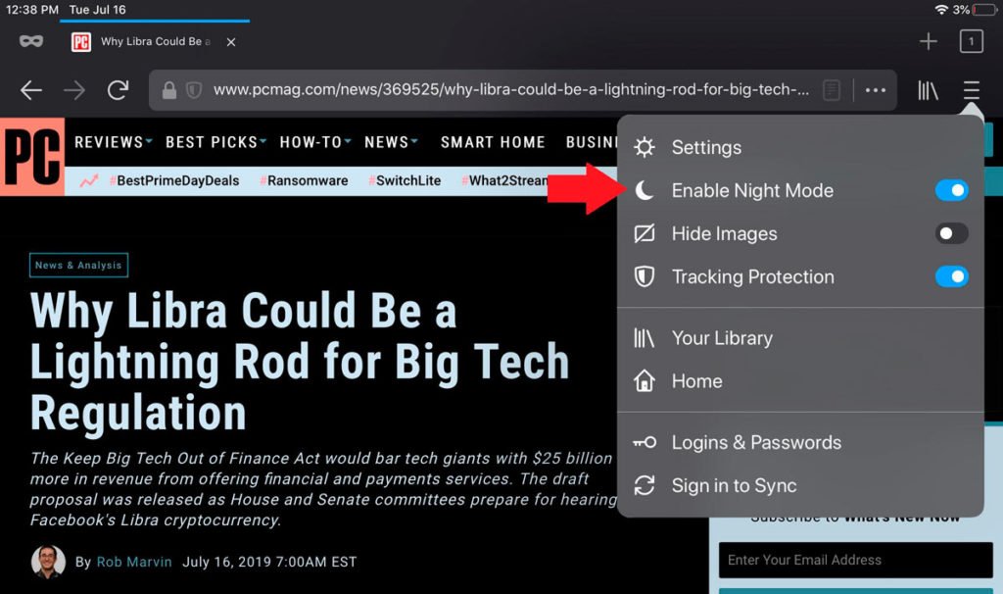1003x594 pixels.
Task: Open page actions three-dot menu
Action: pyautogui.click(x=875, y=90)
